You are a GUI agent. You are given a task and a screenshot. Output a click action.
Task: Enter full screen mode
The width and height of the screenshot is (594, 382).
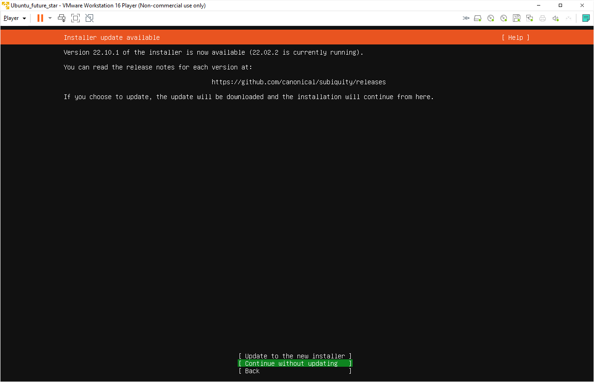76,18
